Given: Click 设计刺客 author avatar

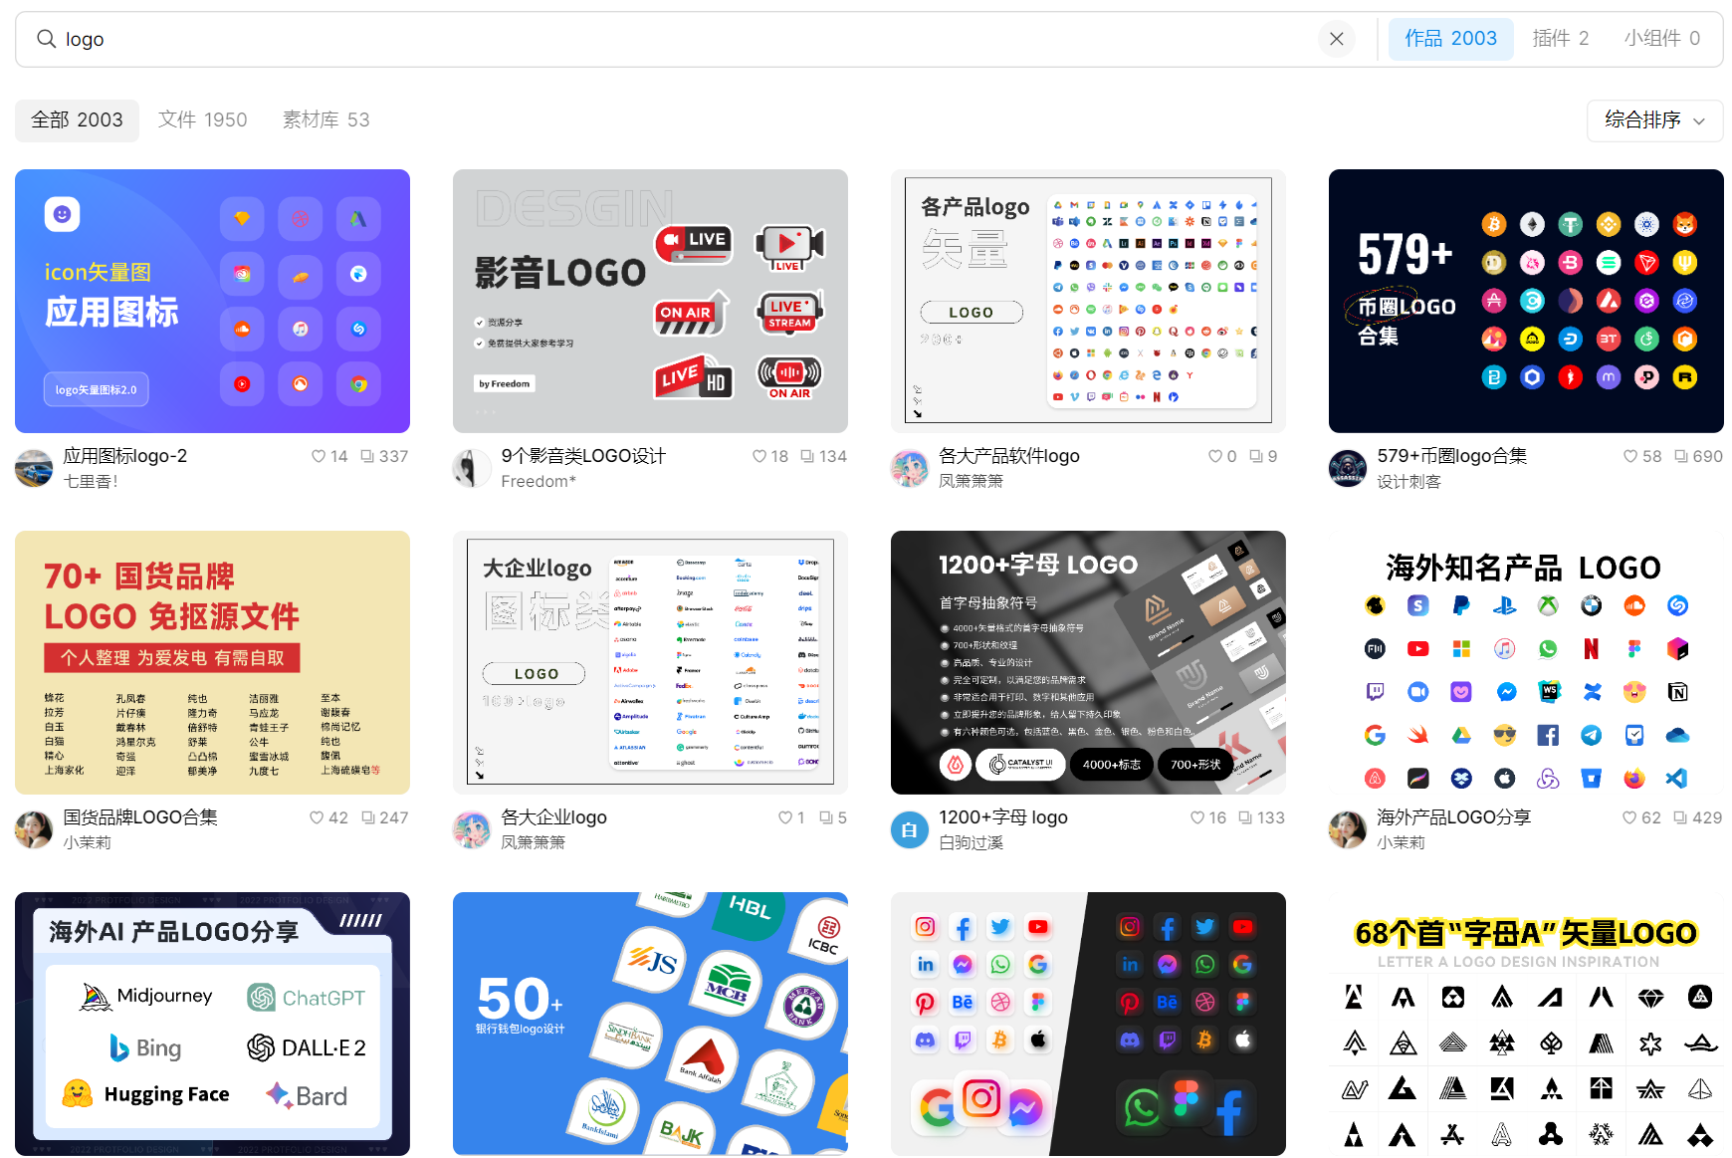Looking at the screenshot, I should pyautogui.click(x=1348, y=468).
